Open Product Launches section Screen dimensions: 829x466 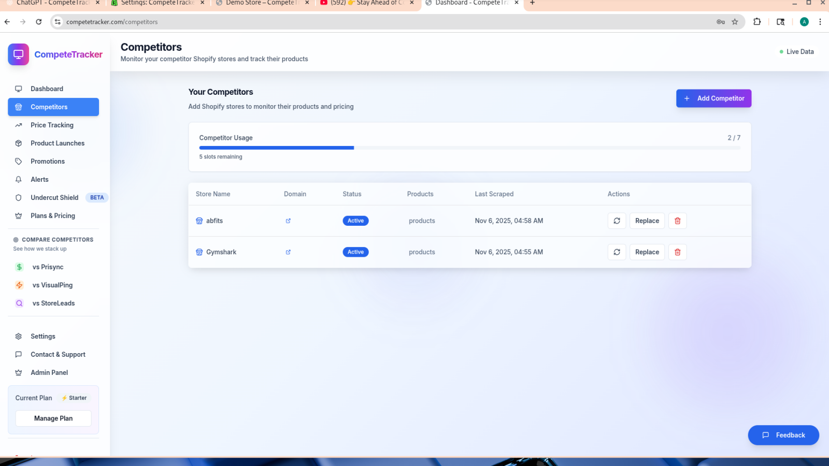tap(53, 143)
